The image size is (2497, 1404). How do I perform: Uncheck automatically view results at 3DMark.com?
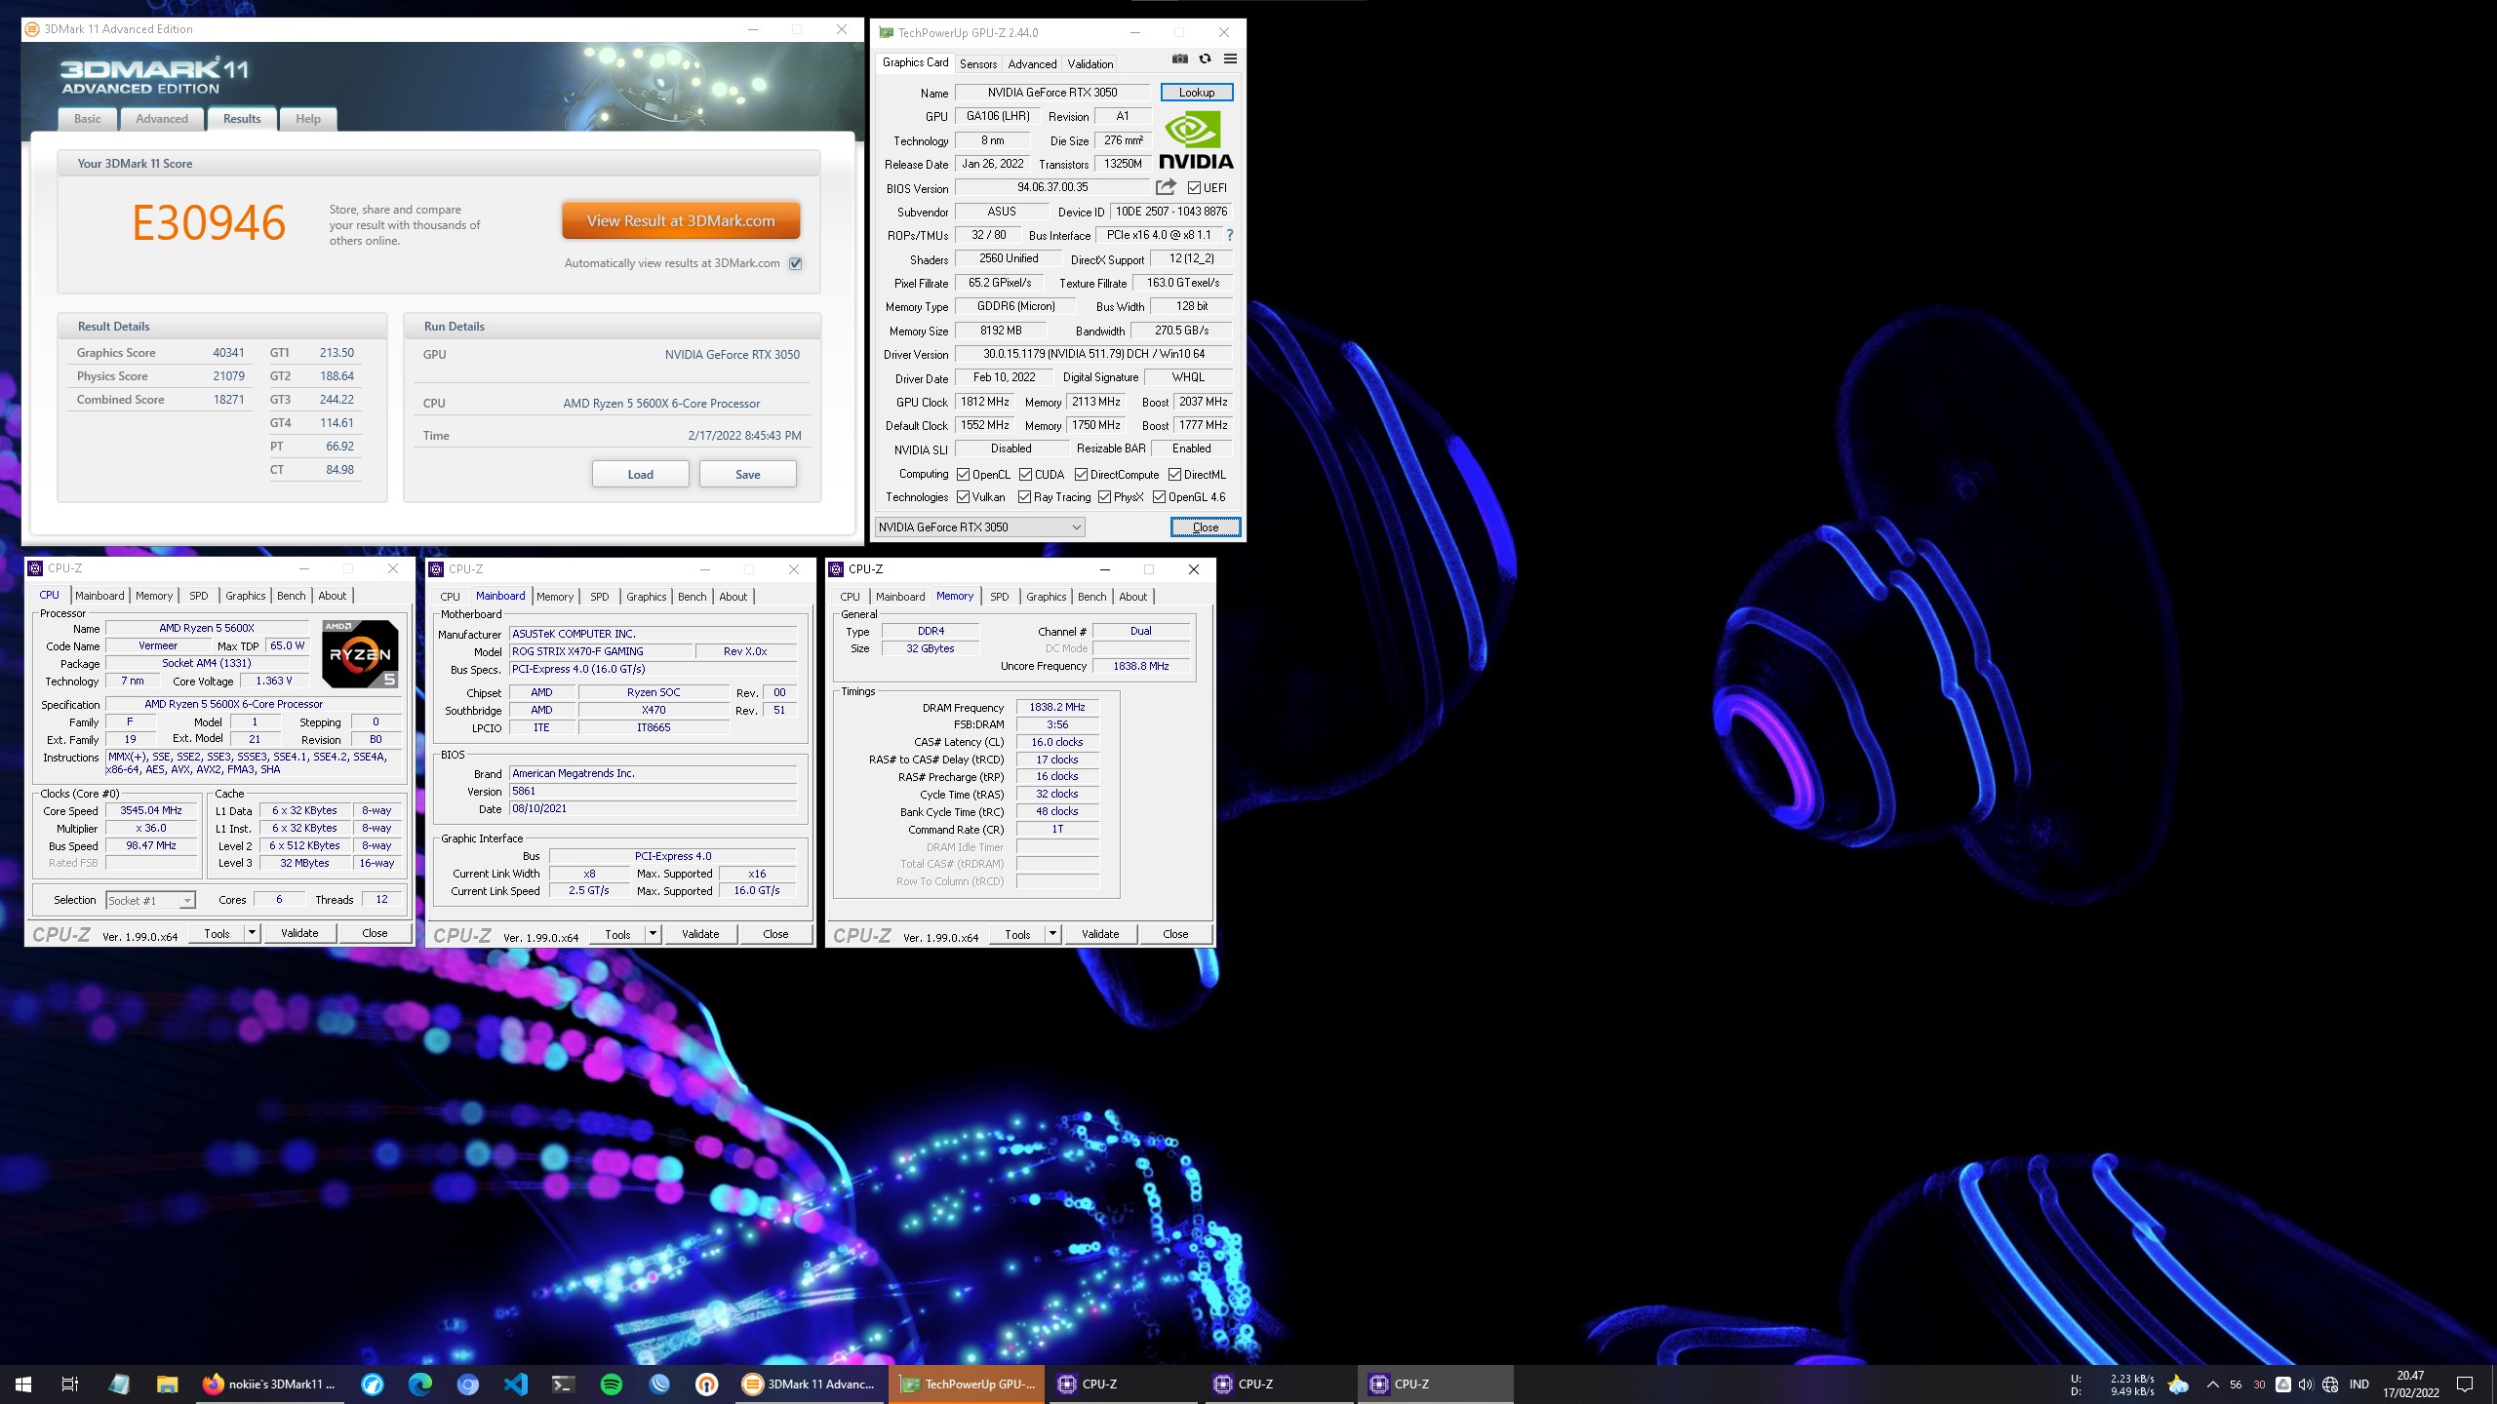coord(796,263)
